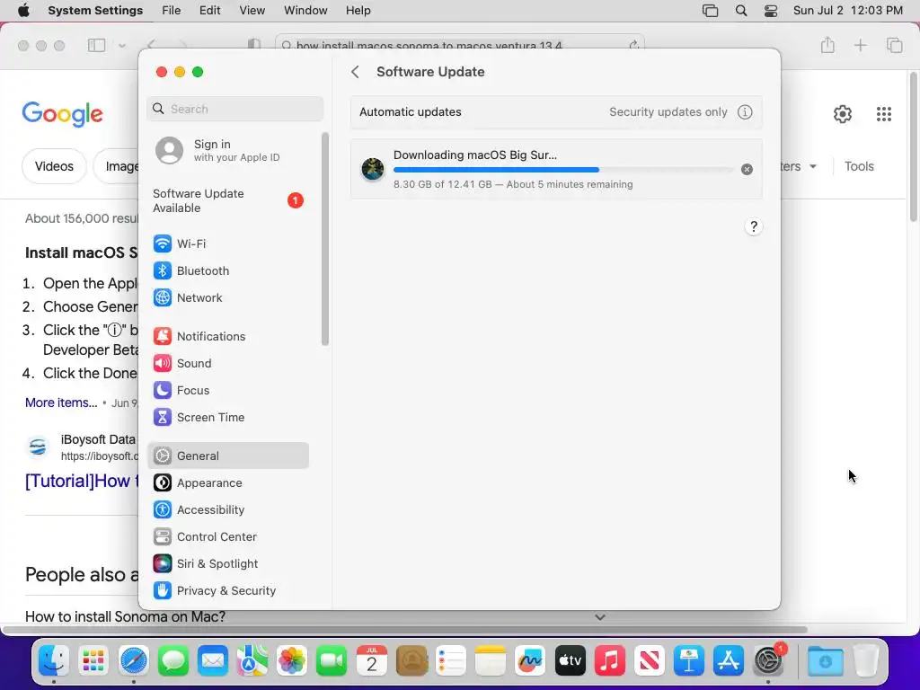Click the screen mirroring menu bar icon
Image resolution: width=920 pixels, height=690 pixels.
(710, 11)
